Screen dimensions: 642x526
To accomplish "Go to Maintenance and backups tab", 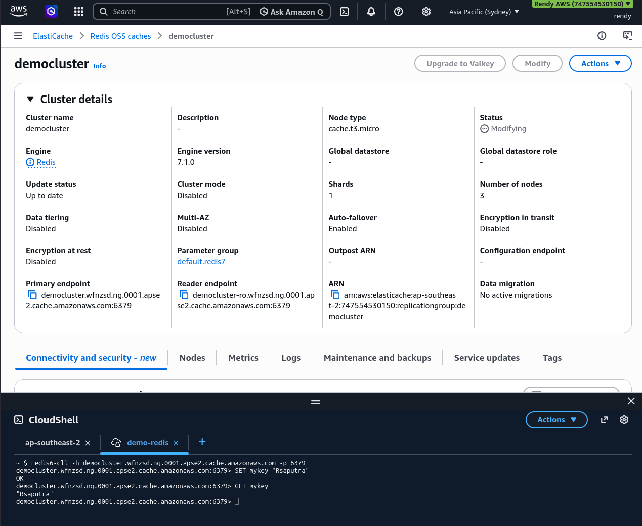I will click(x=377, y=358).
